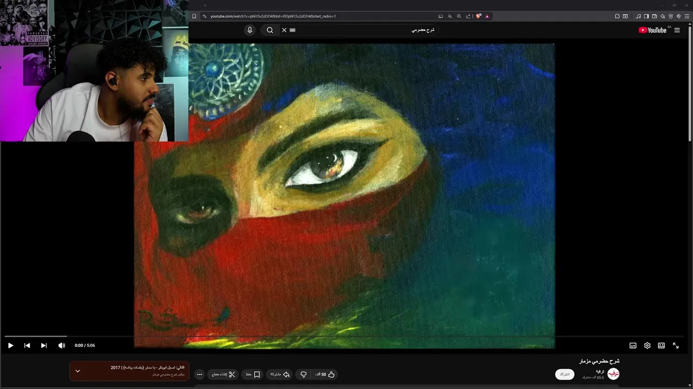The image size is (693, 389).
Task: Save the video with bookmark button
Action: (253, 374)
